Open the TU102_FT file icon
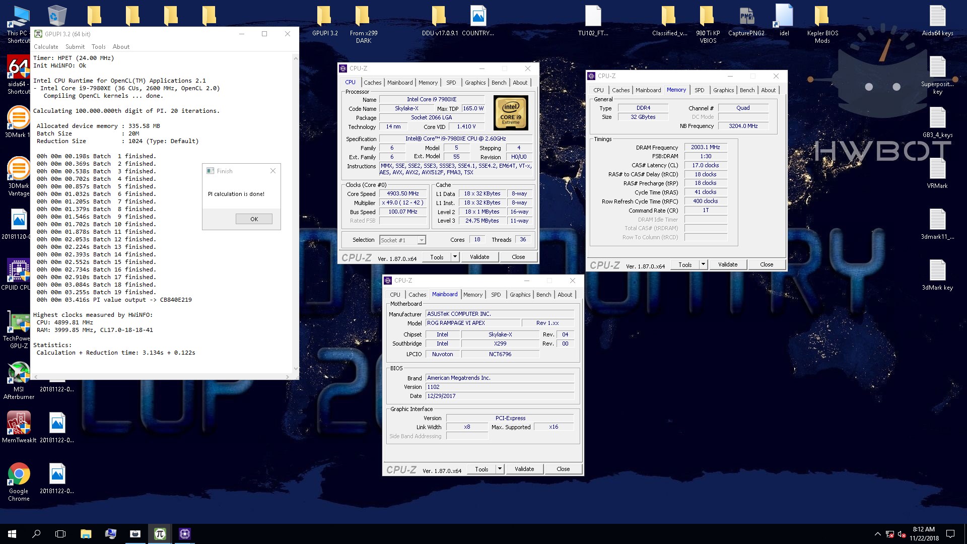Image resolution: width=967 pixels, height=544 pixels. pyautogui.click(x=593, y=16)
